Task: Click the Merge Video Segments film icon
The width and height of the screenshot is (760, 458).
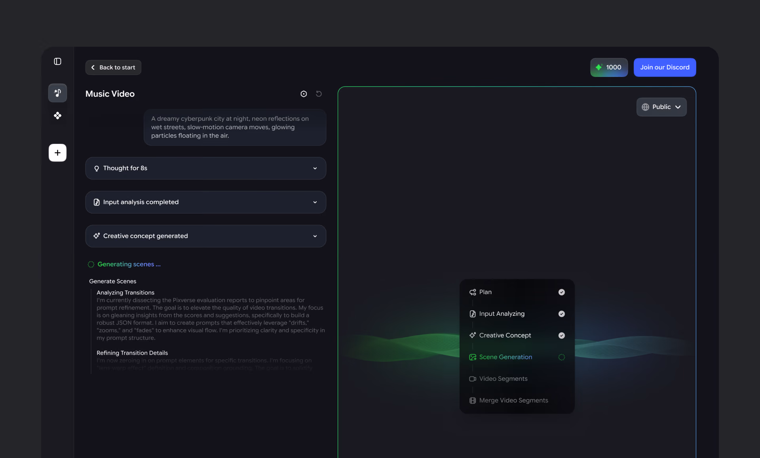Action: tap(473, 401)
